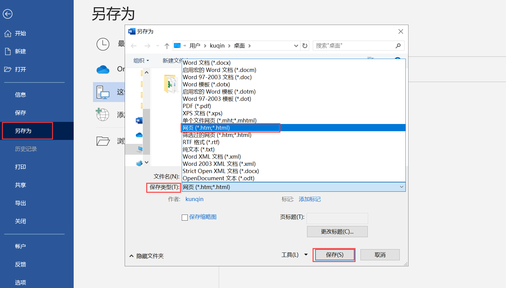506x288 pixels.
Task: Select the OneDrive cloud in backstage locations
Action: pos(103,70)
